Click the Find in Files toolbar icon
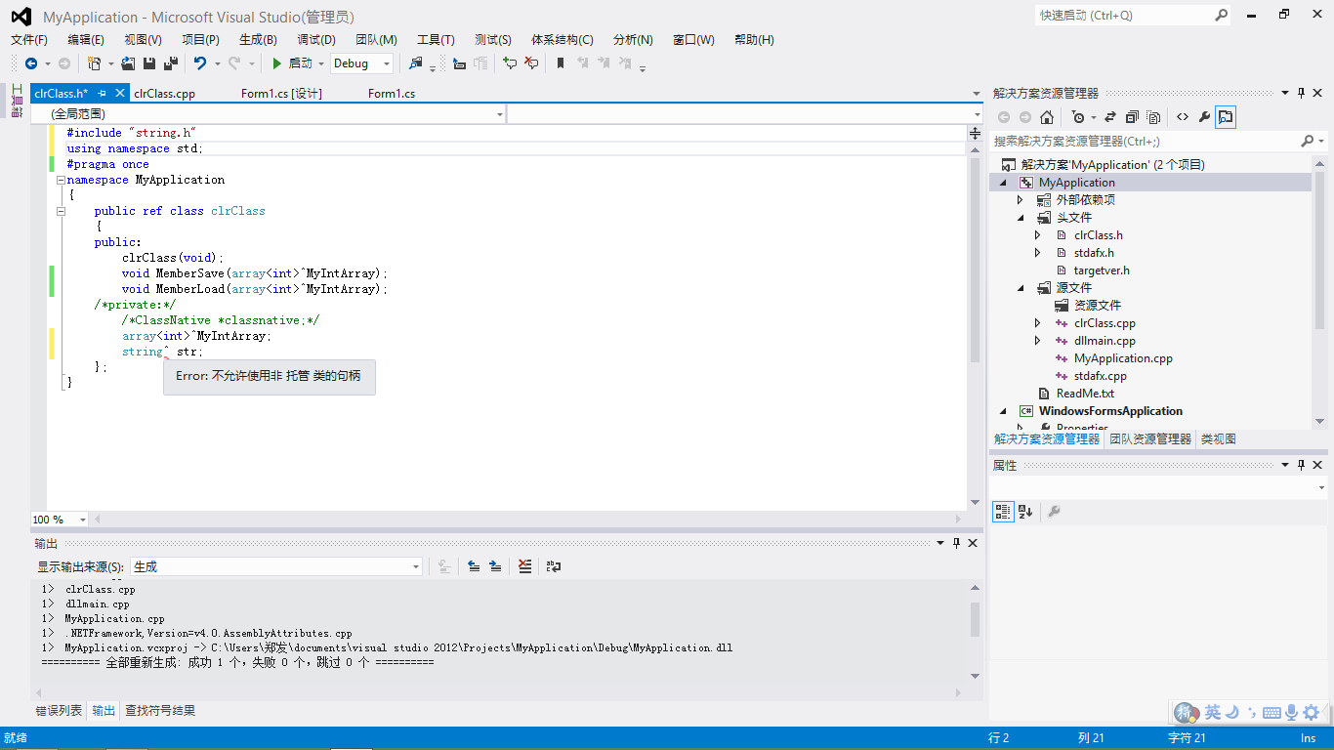1334x750 pixels. 416,63
